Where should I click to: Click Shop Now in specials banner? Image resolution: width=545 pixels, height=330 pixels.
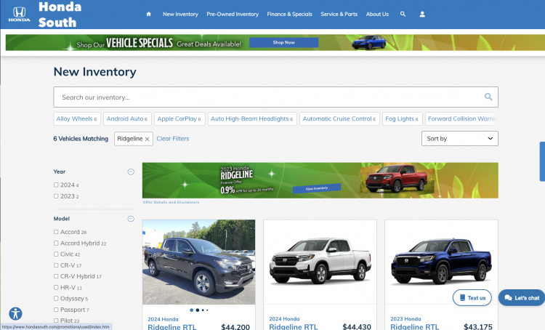pos(283,42)
